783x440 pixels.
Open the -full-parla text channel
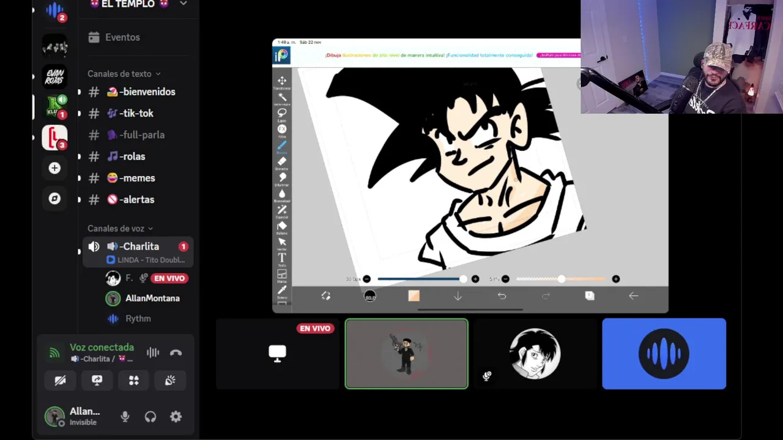coord(139,134)
